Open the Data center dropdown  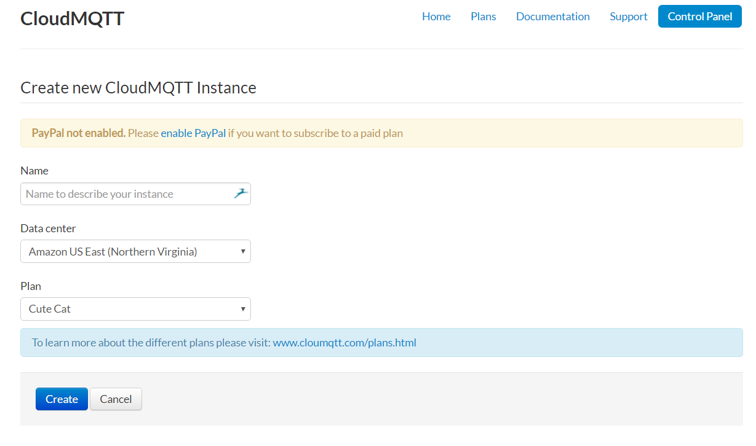tap(135, 251)
